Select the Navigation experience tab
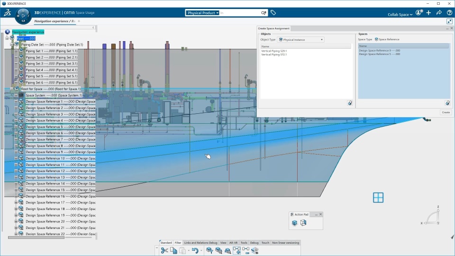The width and height of the screenshot is (455, 256). tap(55, 21)
